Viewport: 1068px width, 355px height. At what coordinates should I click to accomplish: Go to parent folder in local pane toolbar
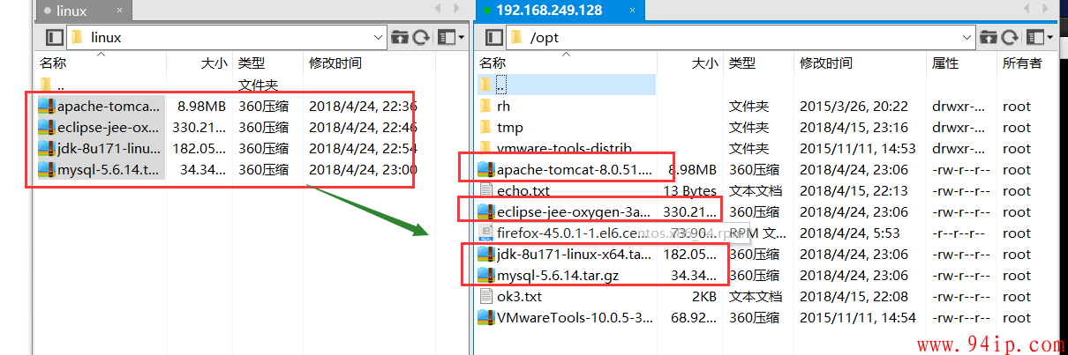pyautogui.click(x=399, y=38)
